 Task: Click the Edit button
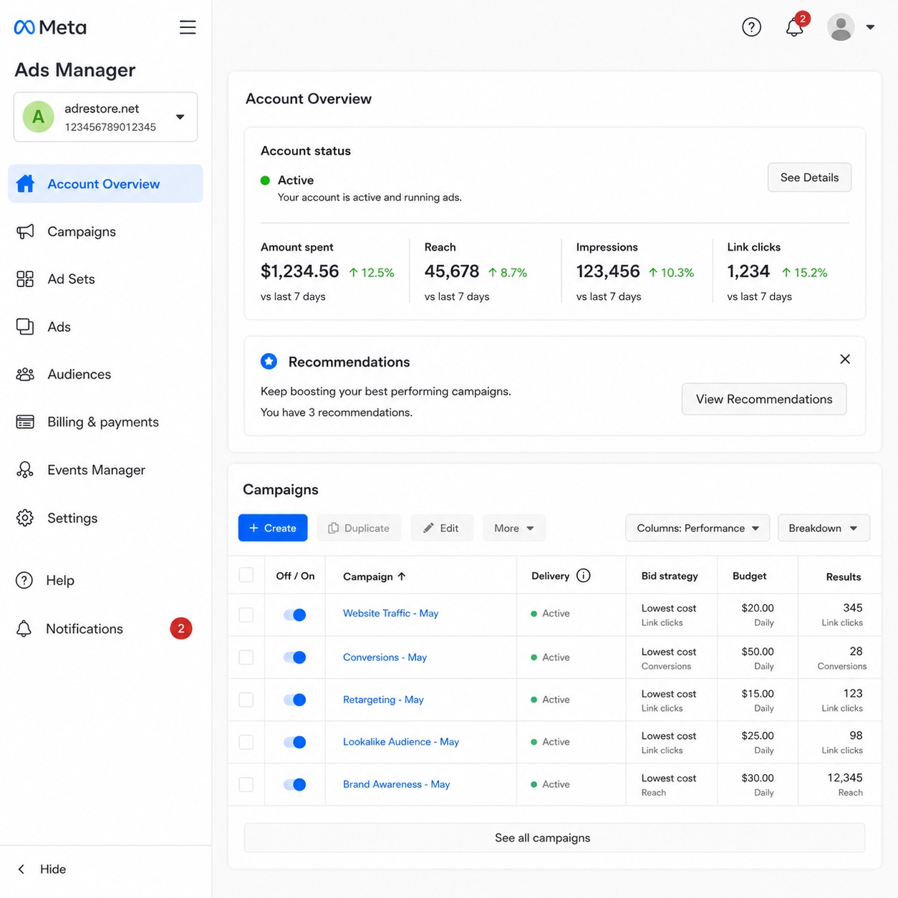click(442, 528)
